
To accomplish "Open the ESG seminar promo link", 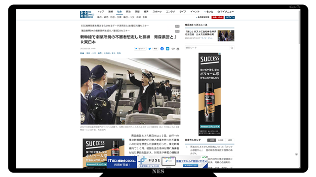I will [115, 26].
